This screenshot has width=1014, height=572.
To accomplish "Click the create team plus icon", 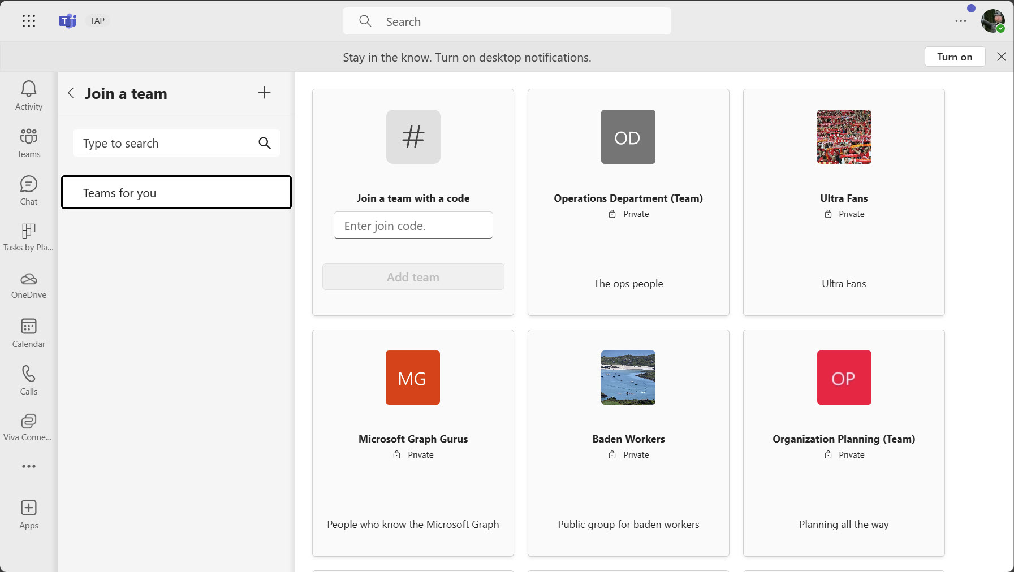I will tap(264, 93).
